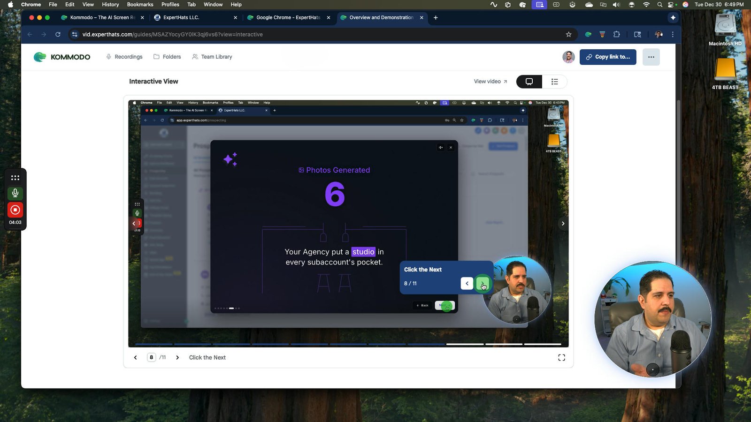This screenshot has width=751, height=422.
Task: Open the Macintosh HD desktop icon
Action: pos(725,30)
